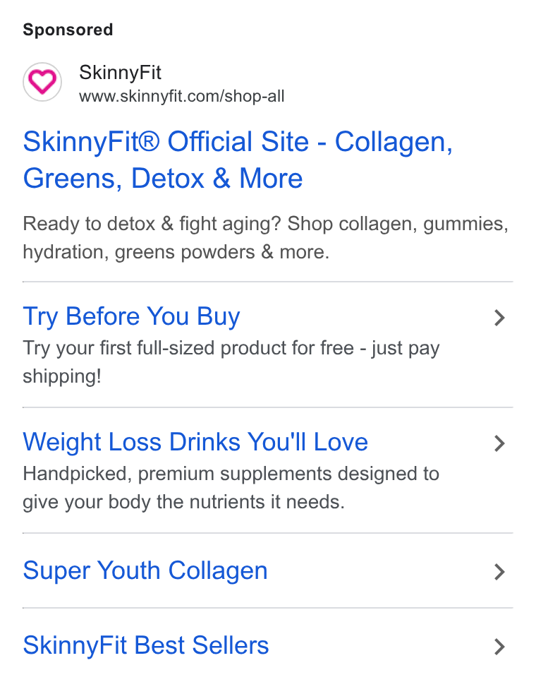Open Weight Loss Drinks You'll Love link
The height and width of the screenshot is (682, 536).
[195, 442]
